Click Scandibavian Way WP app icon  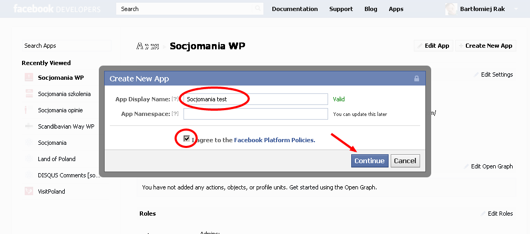pyautogui.click(x=29, y=126)
